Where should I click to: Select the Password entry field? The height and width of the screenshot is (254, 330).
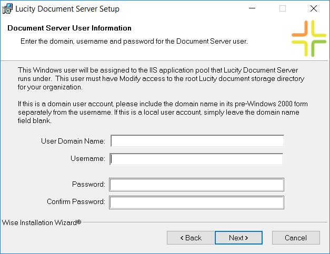pos(196,185)
